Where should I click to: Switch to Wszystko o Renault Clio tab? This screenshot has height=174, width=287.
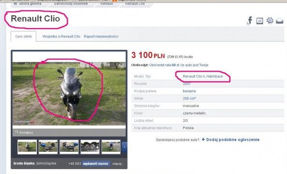click(x=61, y=36)
